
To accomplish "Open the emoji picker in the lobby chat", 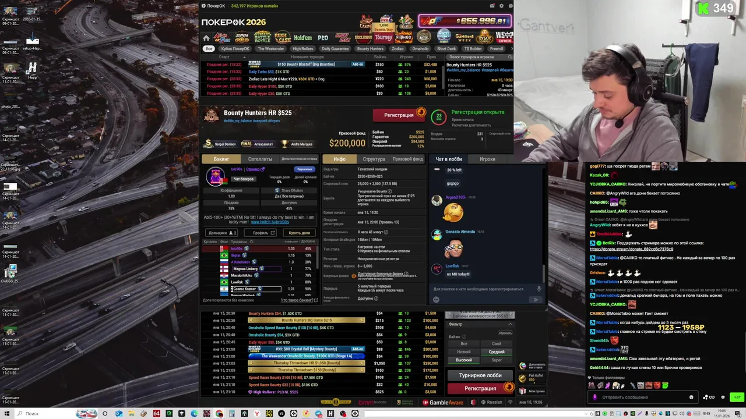I will 436,300.
